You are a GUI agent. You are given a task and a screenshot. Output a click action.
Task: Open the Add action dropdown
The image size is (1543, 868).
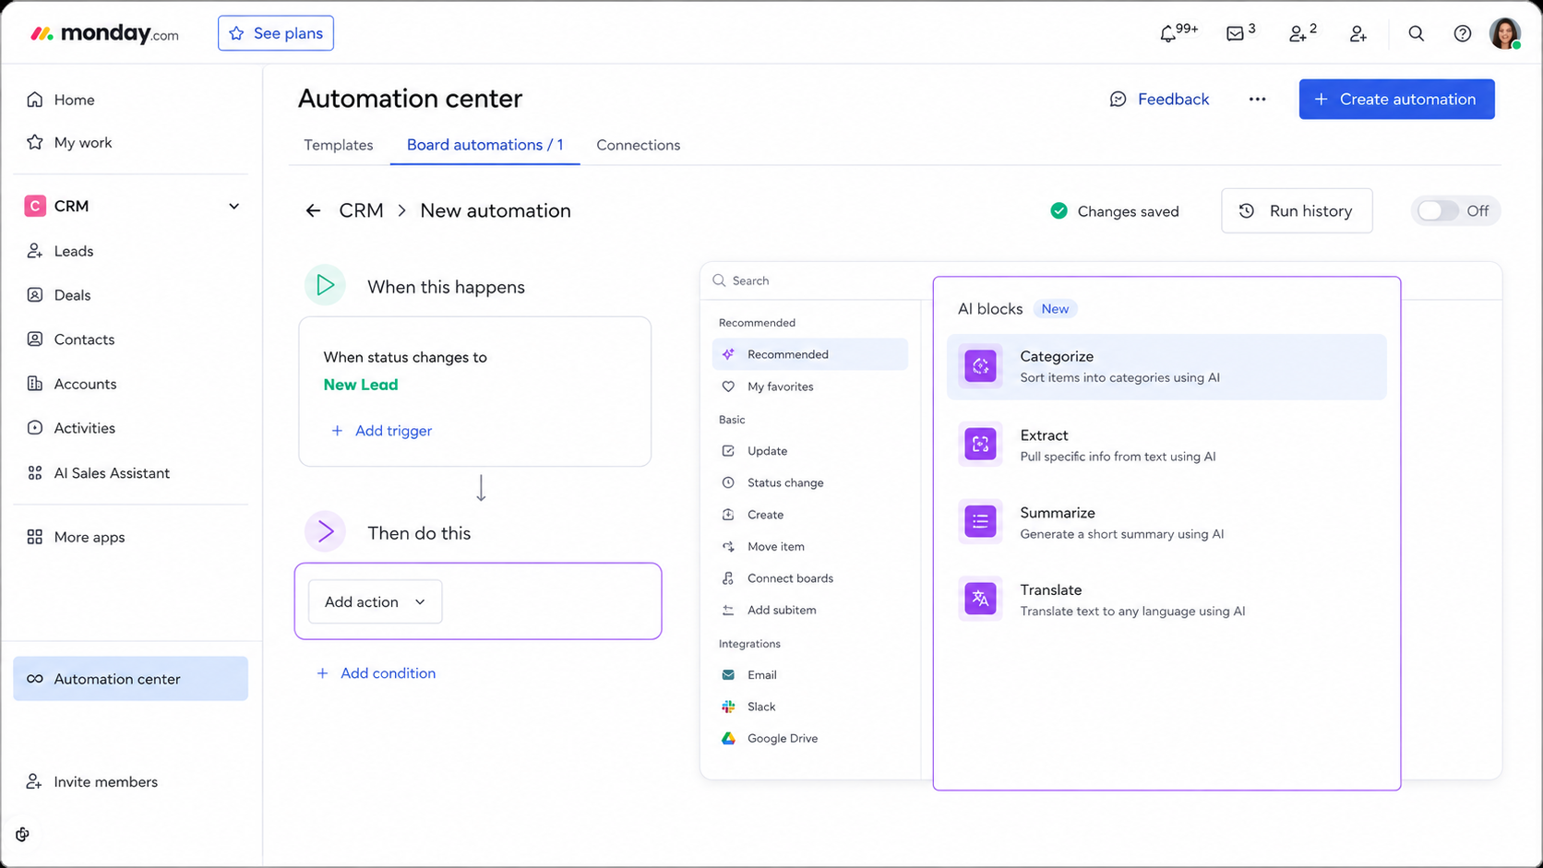(x=375, y=602)
